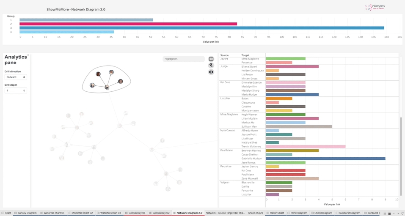Click the vertical scrollbar of the bar chart
This screenshot has width=405, height=216.
point(400,139)
